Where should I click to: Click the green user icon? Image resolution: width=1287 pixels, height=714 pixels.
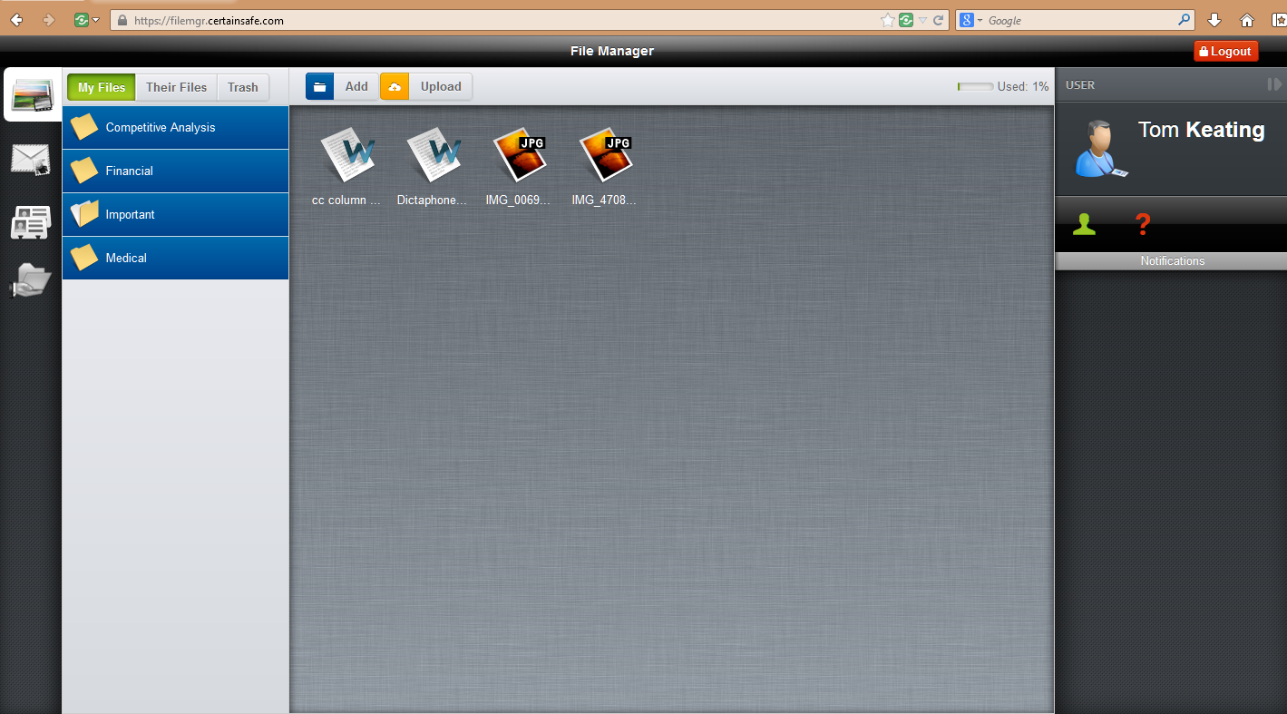click(1084, 224)
